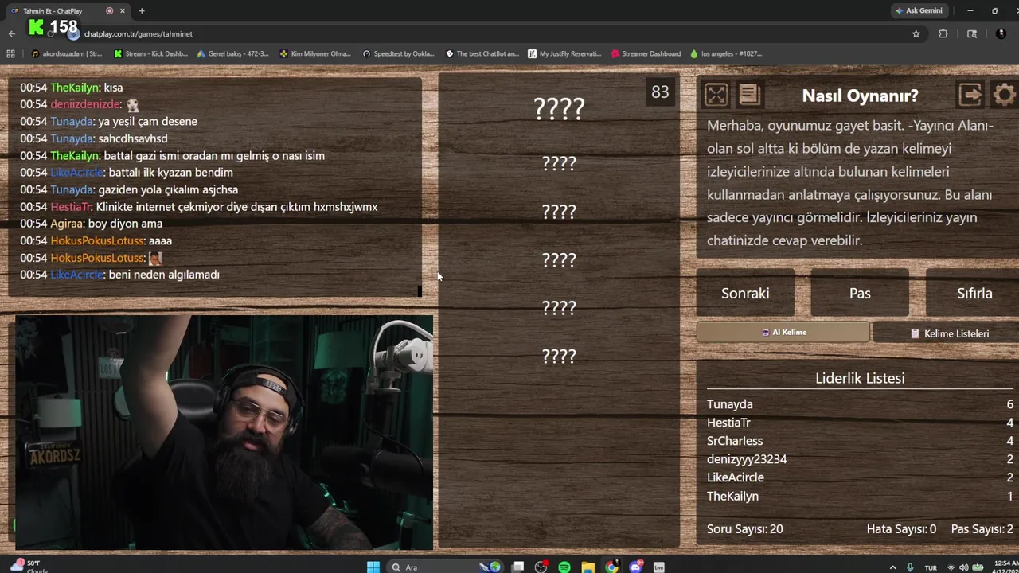The image size is (1019, 573).
Task: Open the Speedtest by Ookla bookmark
Action: pyautogui.click(x=398, y=54)
